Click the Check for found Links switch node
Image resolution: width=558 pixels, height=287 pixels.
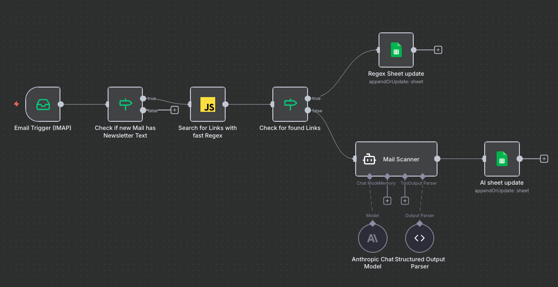(x=290, y=104)
